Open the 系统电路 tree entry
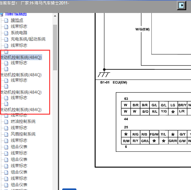Image resolution: width=191 pixels, height=190 pixels. (19, 33)
